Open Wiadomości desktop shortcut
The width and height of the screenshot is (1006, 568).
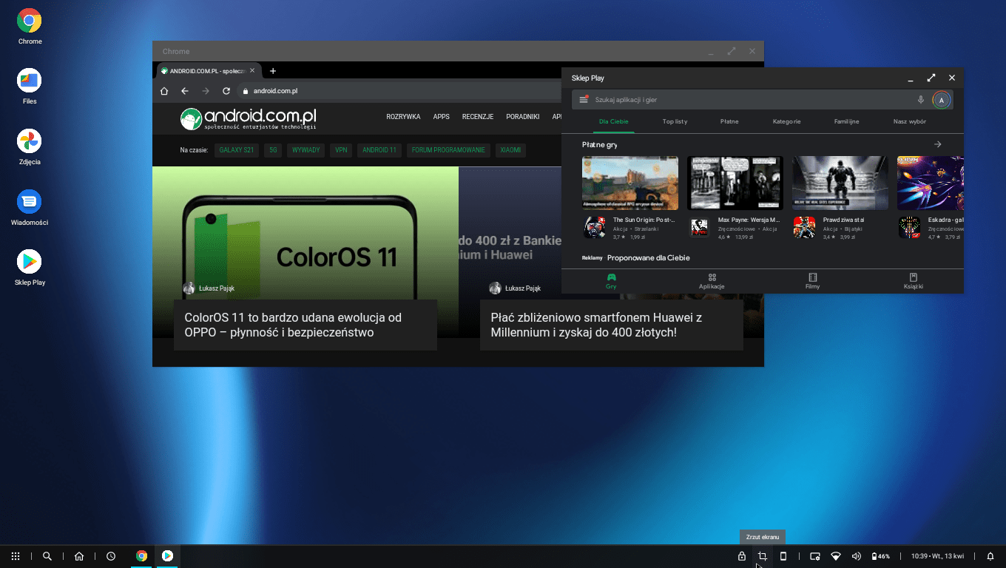point(30,201)
